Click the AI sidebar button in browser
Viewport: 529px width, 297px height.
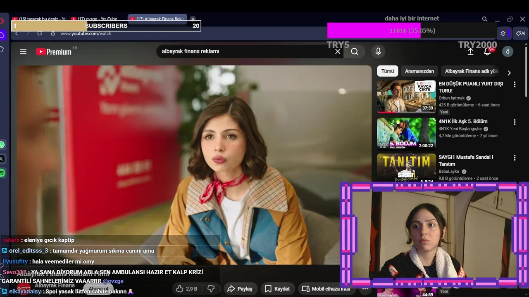pyautogui.click(x=520, y=33)
